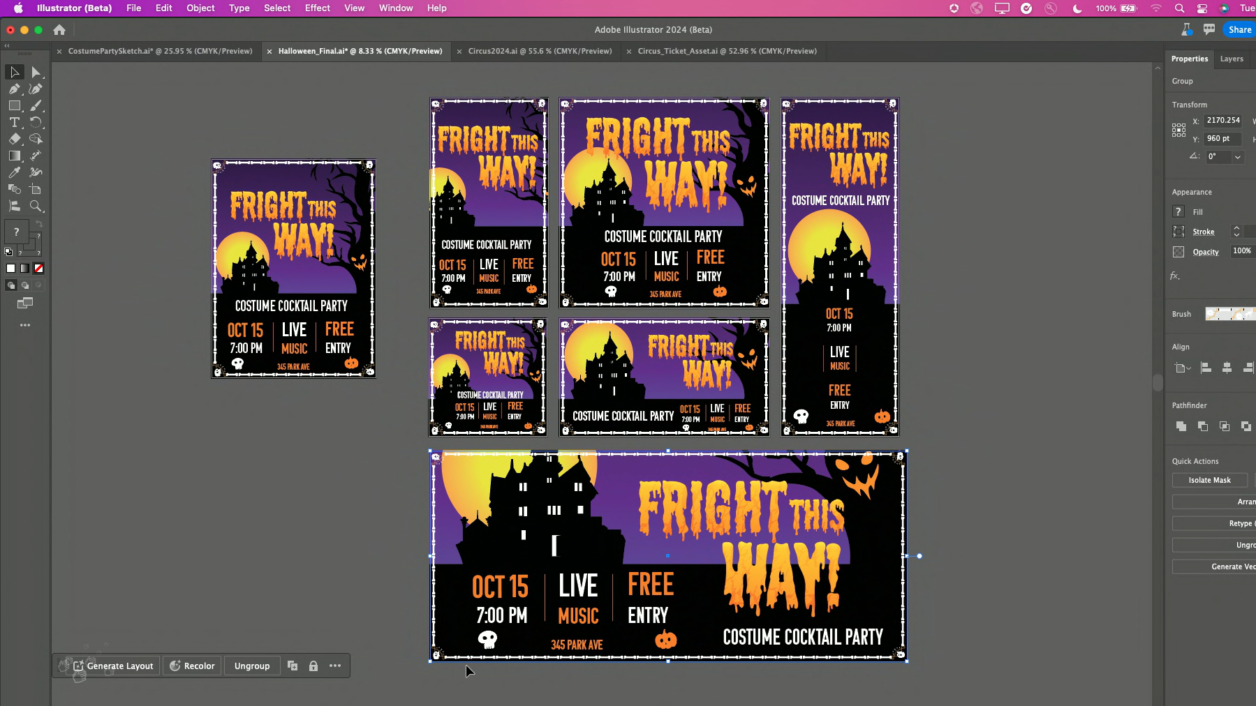Switch to CostumePartySketch.ai tab
Screen dimensions: 1256x706
coord(160,51)
